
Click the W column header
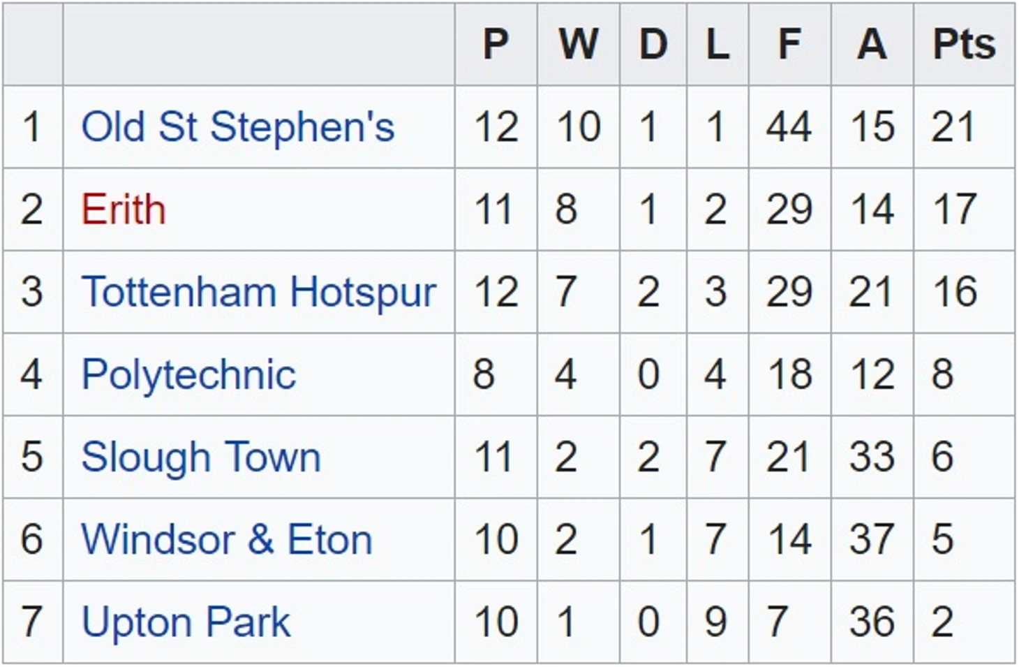point(578,45)
